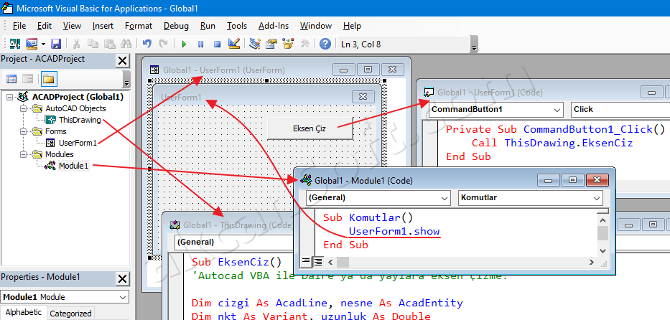Click the Sub EksenCiz() code line

pos(236,262)
